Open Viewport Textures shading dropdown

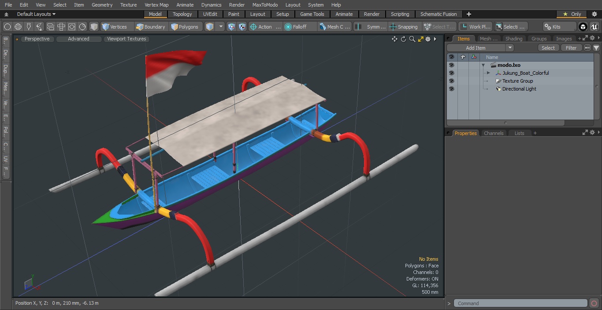point(126,39)
